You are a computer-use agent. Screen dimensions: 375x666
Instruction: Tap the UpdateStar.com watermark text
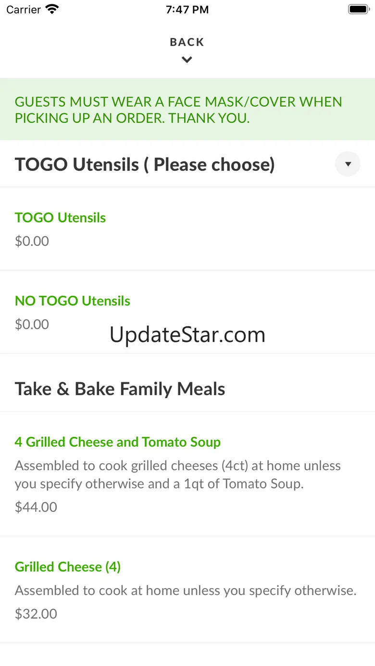coord(187,335)
